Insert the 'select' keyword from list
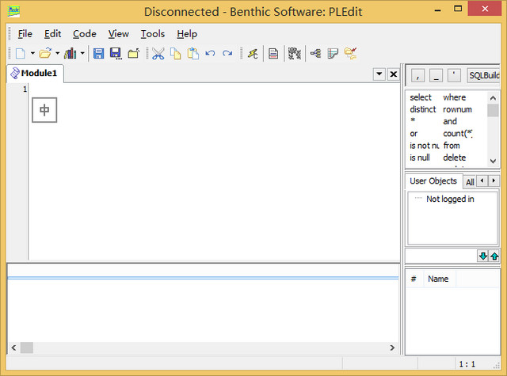Image resolution: width=507 pixels, height=376 pixels. tap(421, 97)
